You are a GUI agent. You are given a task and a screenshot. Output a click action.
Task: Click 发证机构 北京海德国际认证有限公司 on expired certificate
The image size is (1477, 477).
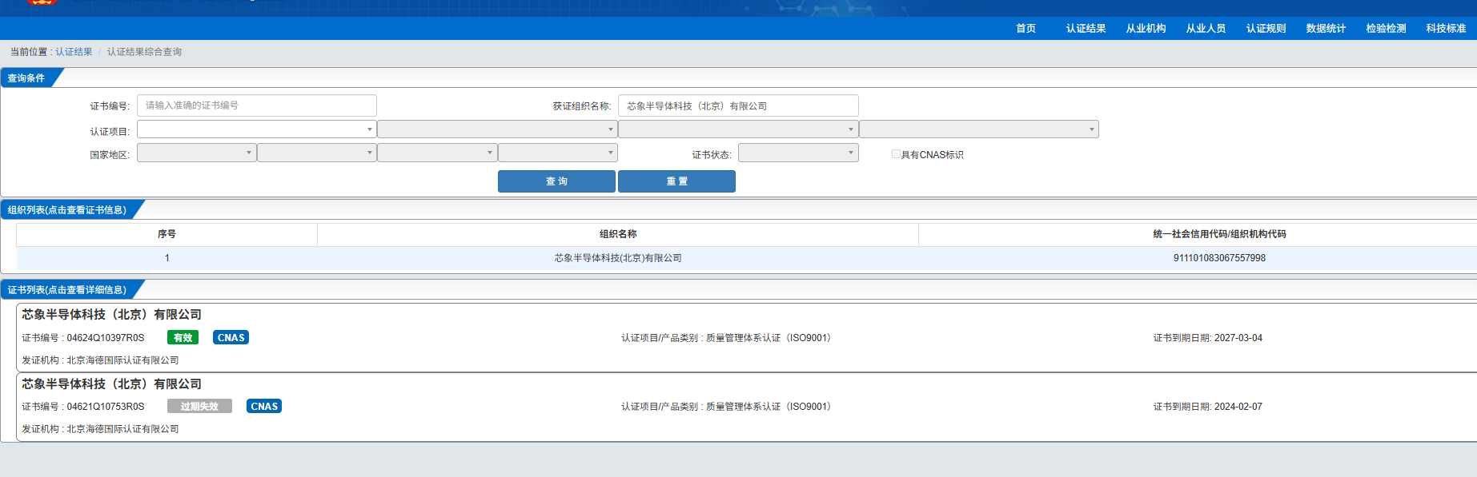coord(100,429)
